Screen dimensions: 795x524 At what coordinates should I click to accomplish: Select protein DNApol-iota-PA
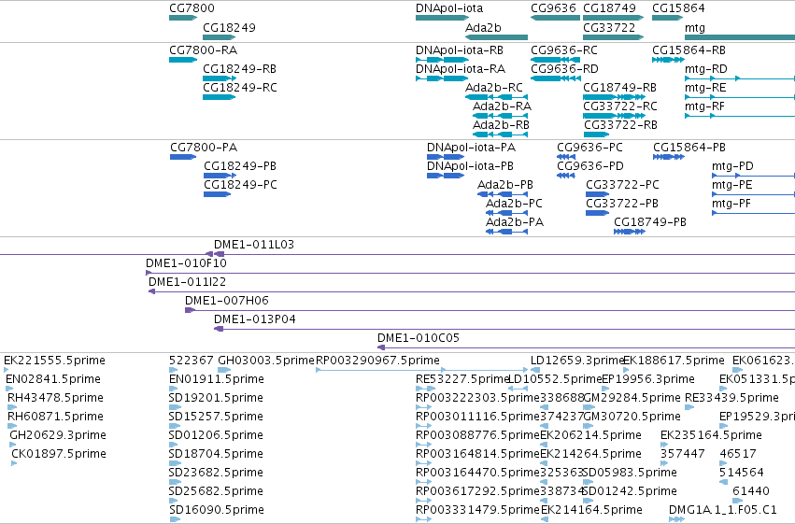pyautogui.click(x=446, y=157)
